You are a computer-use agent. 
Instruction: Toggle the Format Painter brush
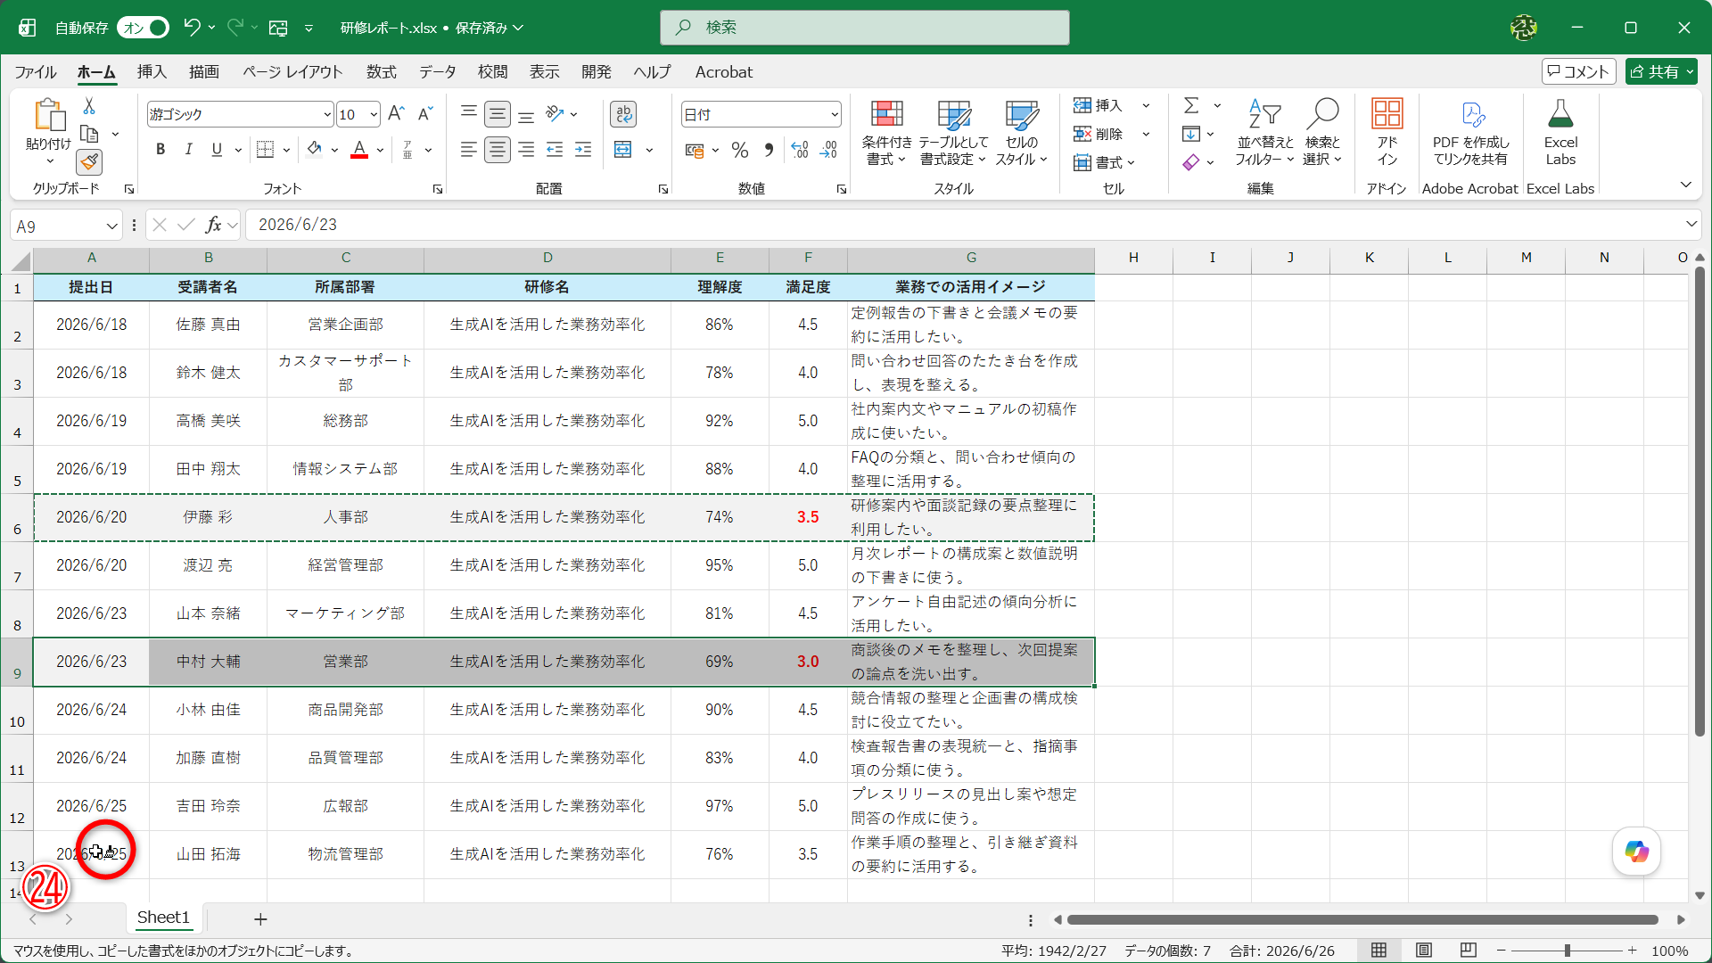click(x=89, y=161)
